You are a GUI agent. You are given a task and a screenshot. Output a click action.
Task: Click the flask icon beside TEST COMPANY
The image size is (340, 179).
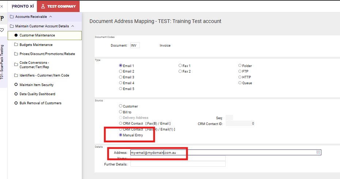(43, 6)
